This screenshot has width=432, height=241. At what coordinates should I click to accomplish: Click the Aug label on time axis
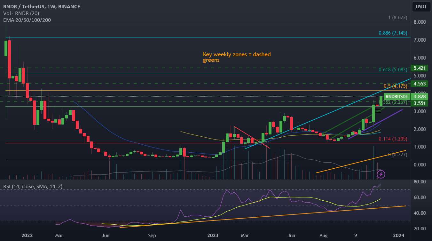click(x=324, y=236)
